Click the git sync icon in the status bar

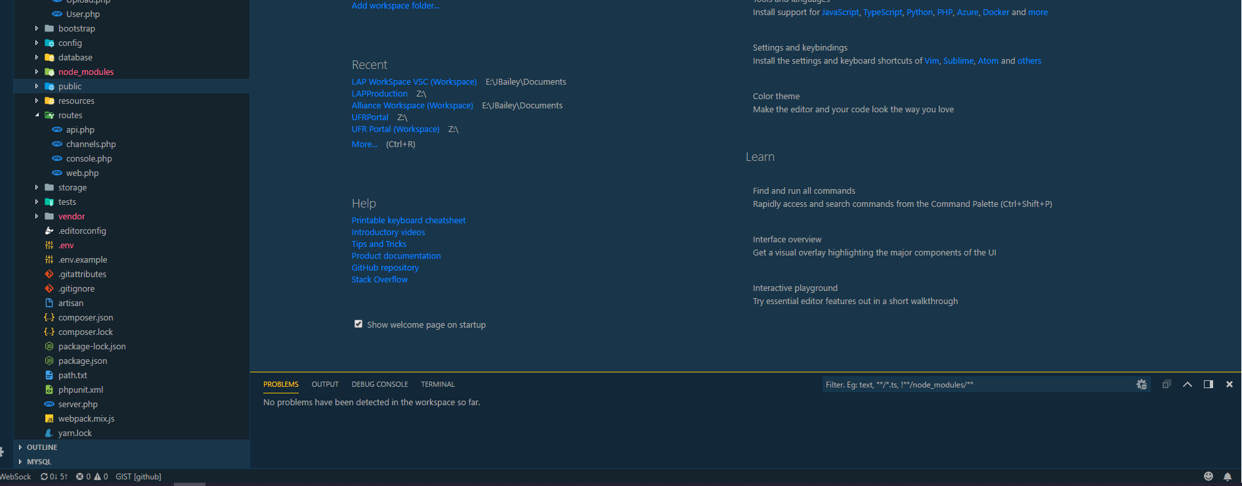coord(44,477)
